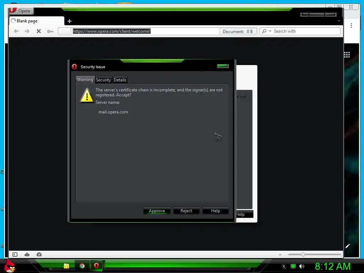Click the Help button in background dialog
This screenshot has height=273, width=364.
click(x=244, y=214)
